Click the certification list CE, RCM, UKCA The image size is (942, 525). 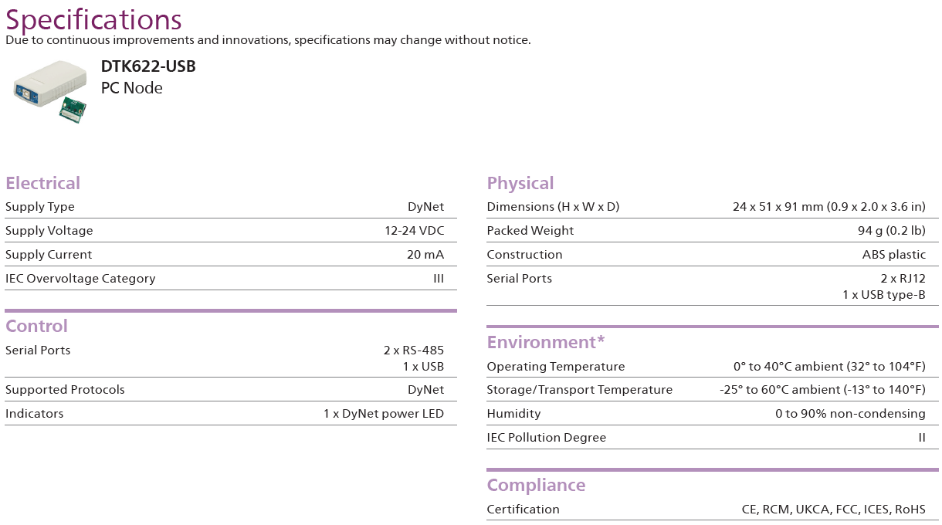click(833, 510)
